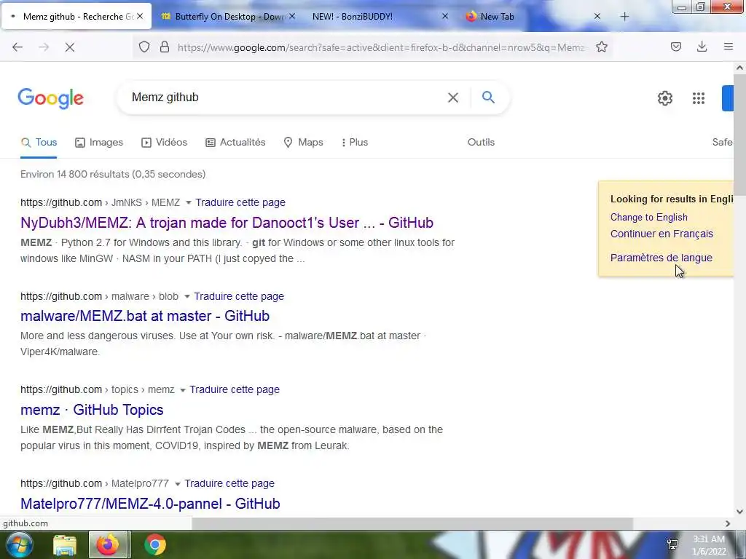
Task: Click Traduire cette page for Matelpro777
Action: [x=229, y=483]
